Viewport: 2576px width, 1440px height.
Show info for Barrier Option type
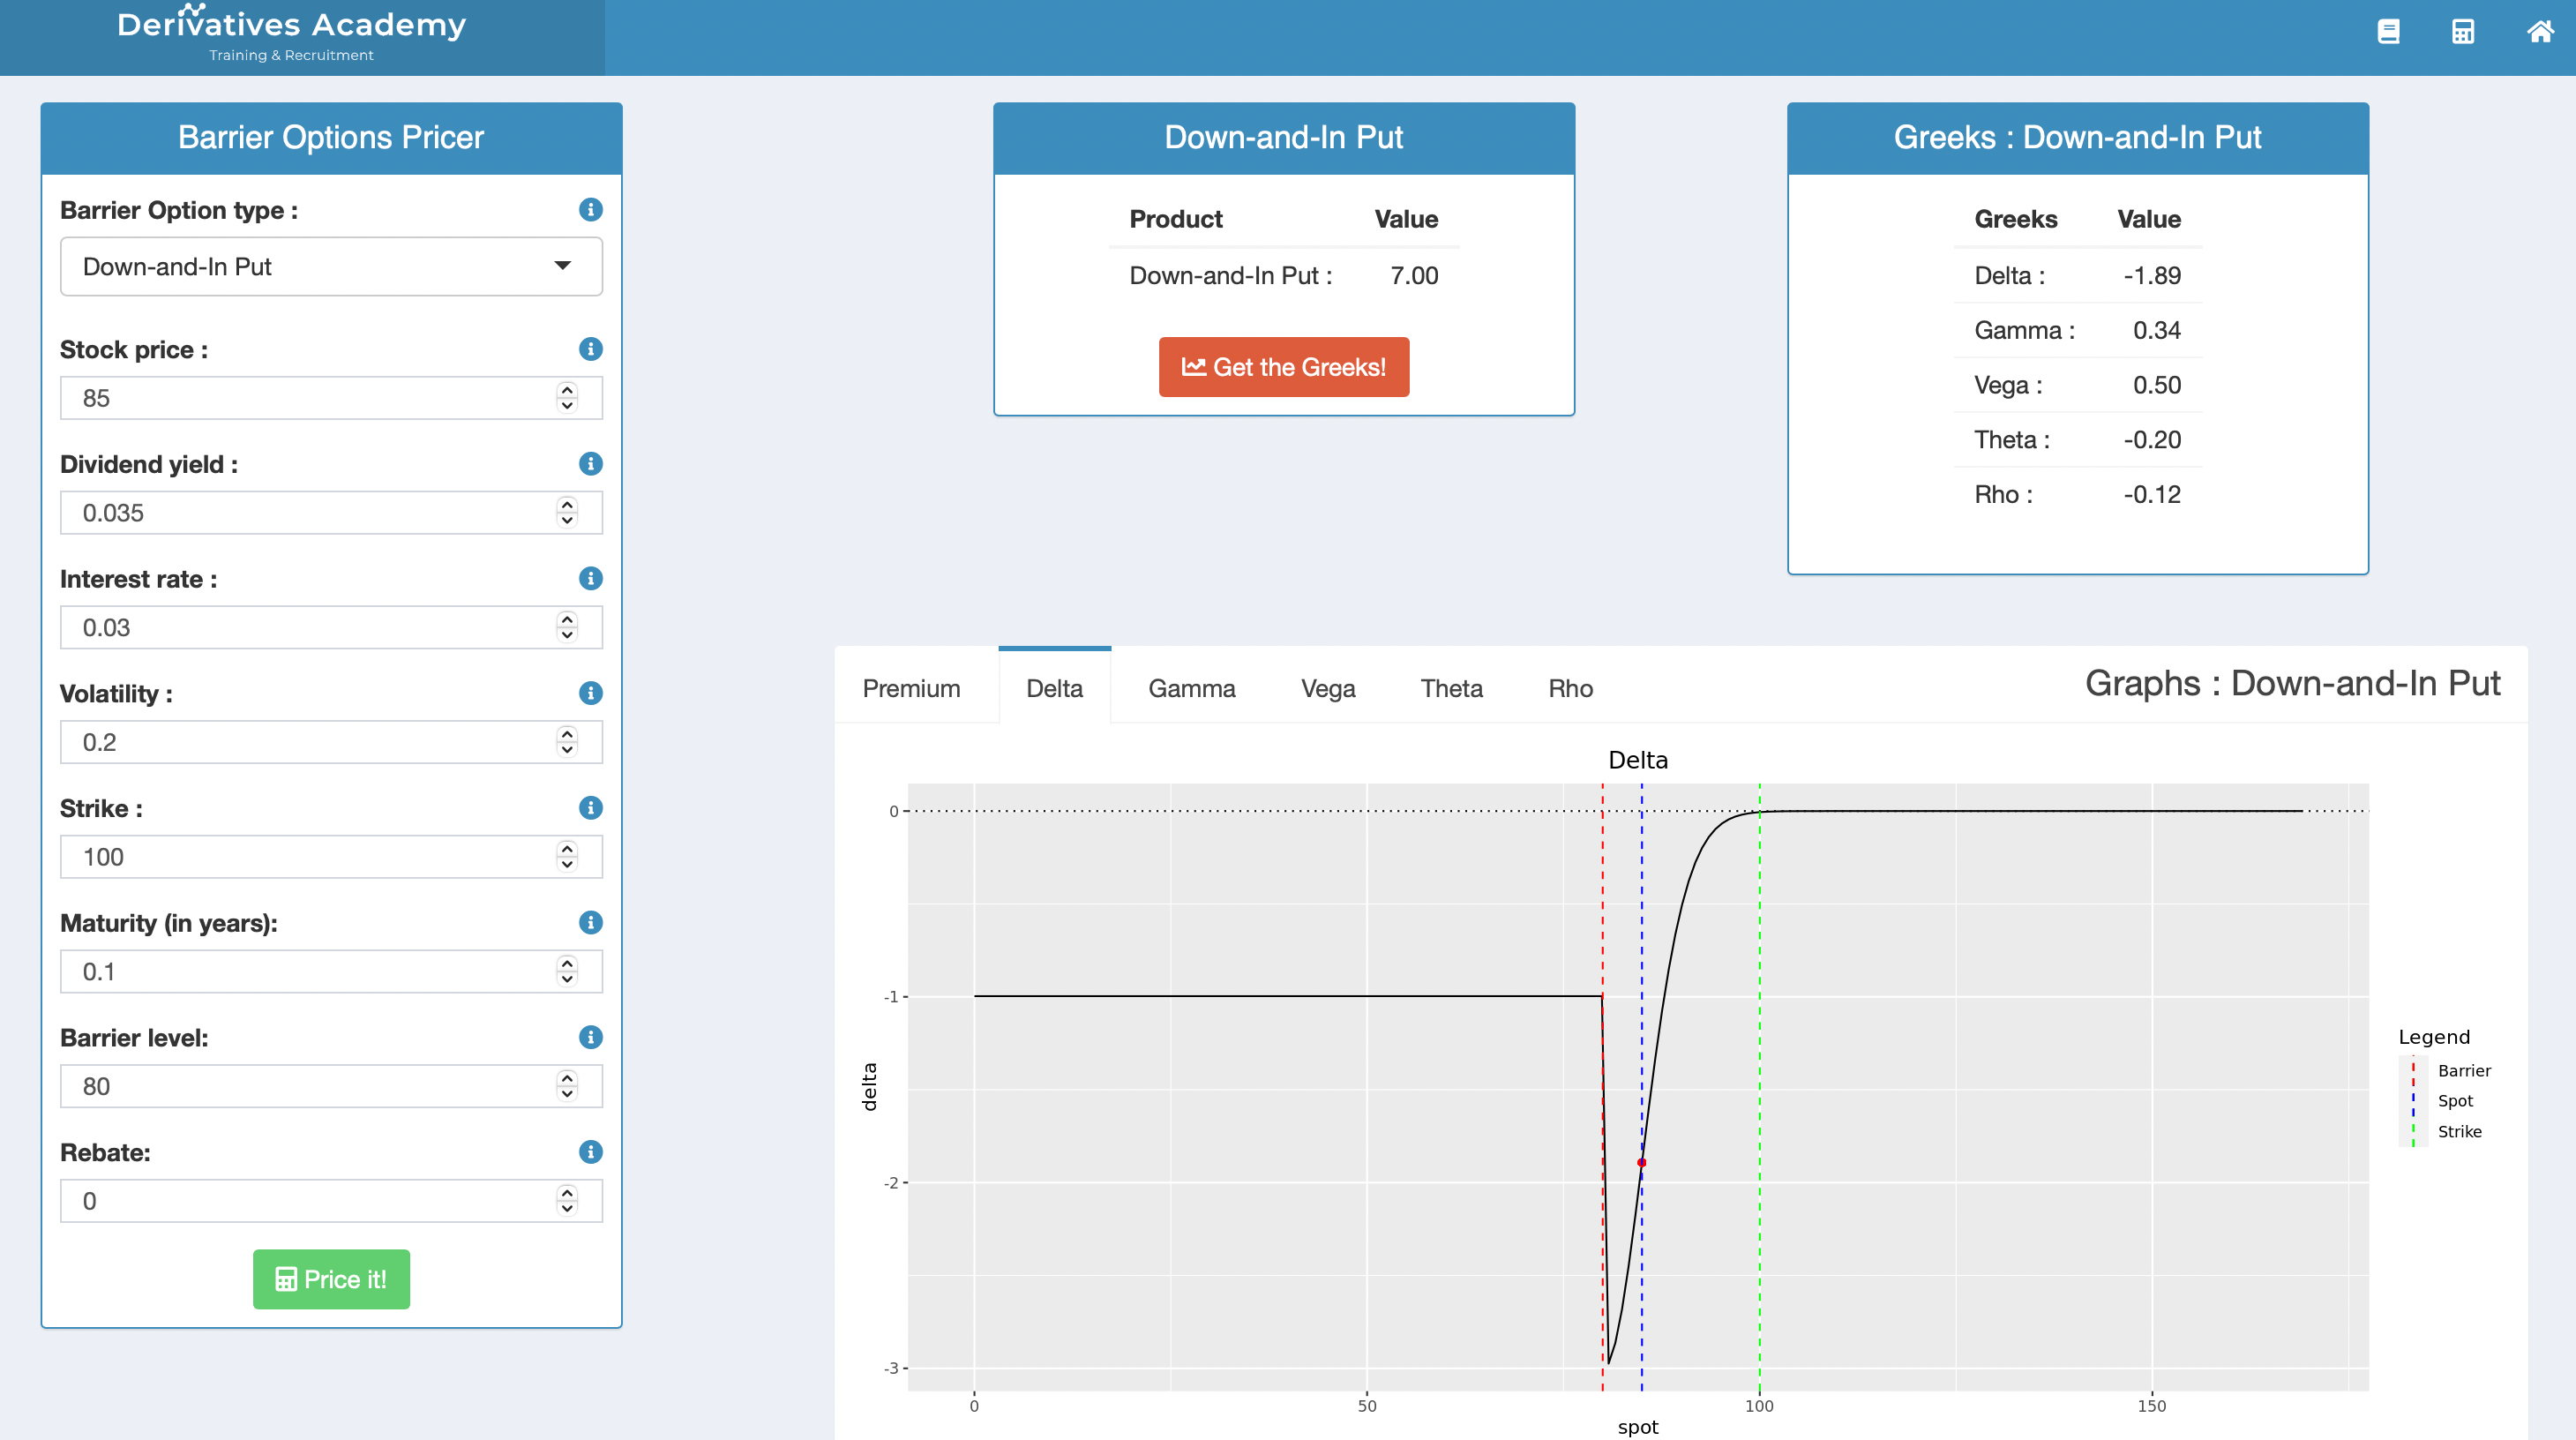coord(591,210)
